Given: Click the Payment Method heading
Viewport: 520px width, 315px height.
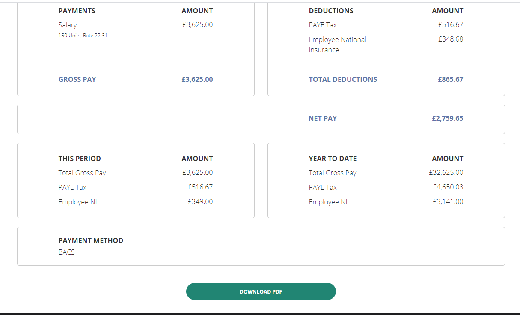Looking at the screenshot, I should (91, 240).
